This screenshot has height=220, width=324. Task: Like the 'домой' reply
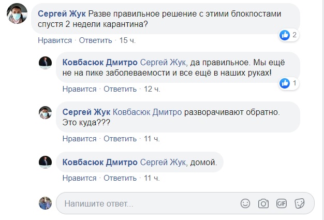[x=79, y=179]
